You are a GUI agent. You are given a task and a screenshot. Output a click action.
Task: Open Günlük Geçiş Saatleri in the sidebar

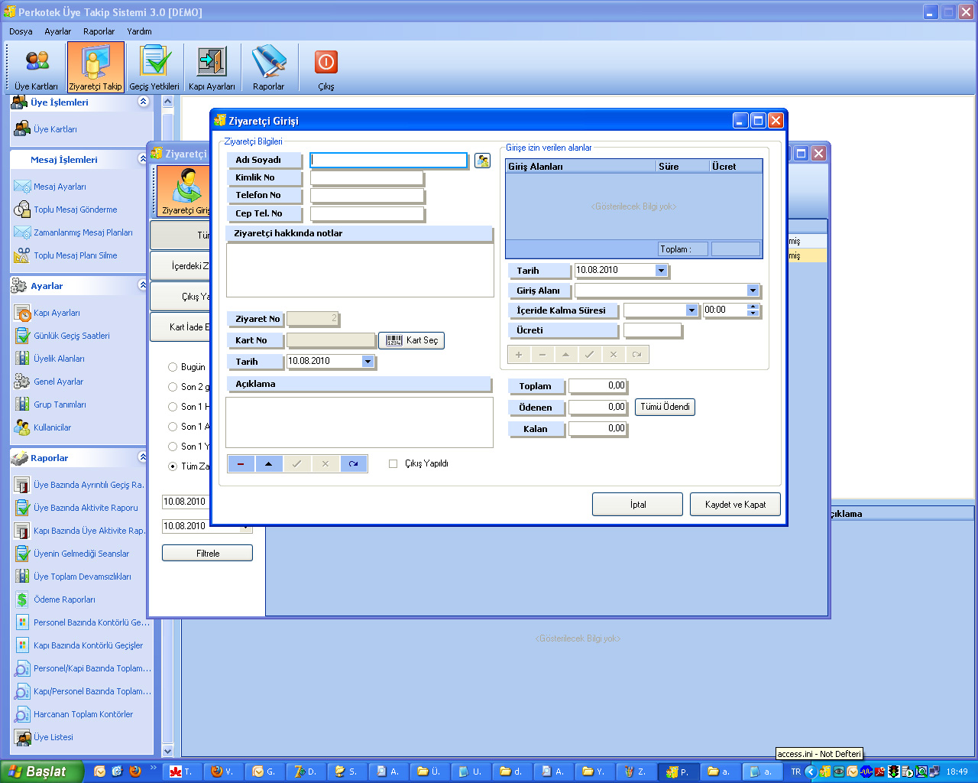[x=71, y=336]
